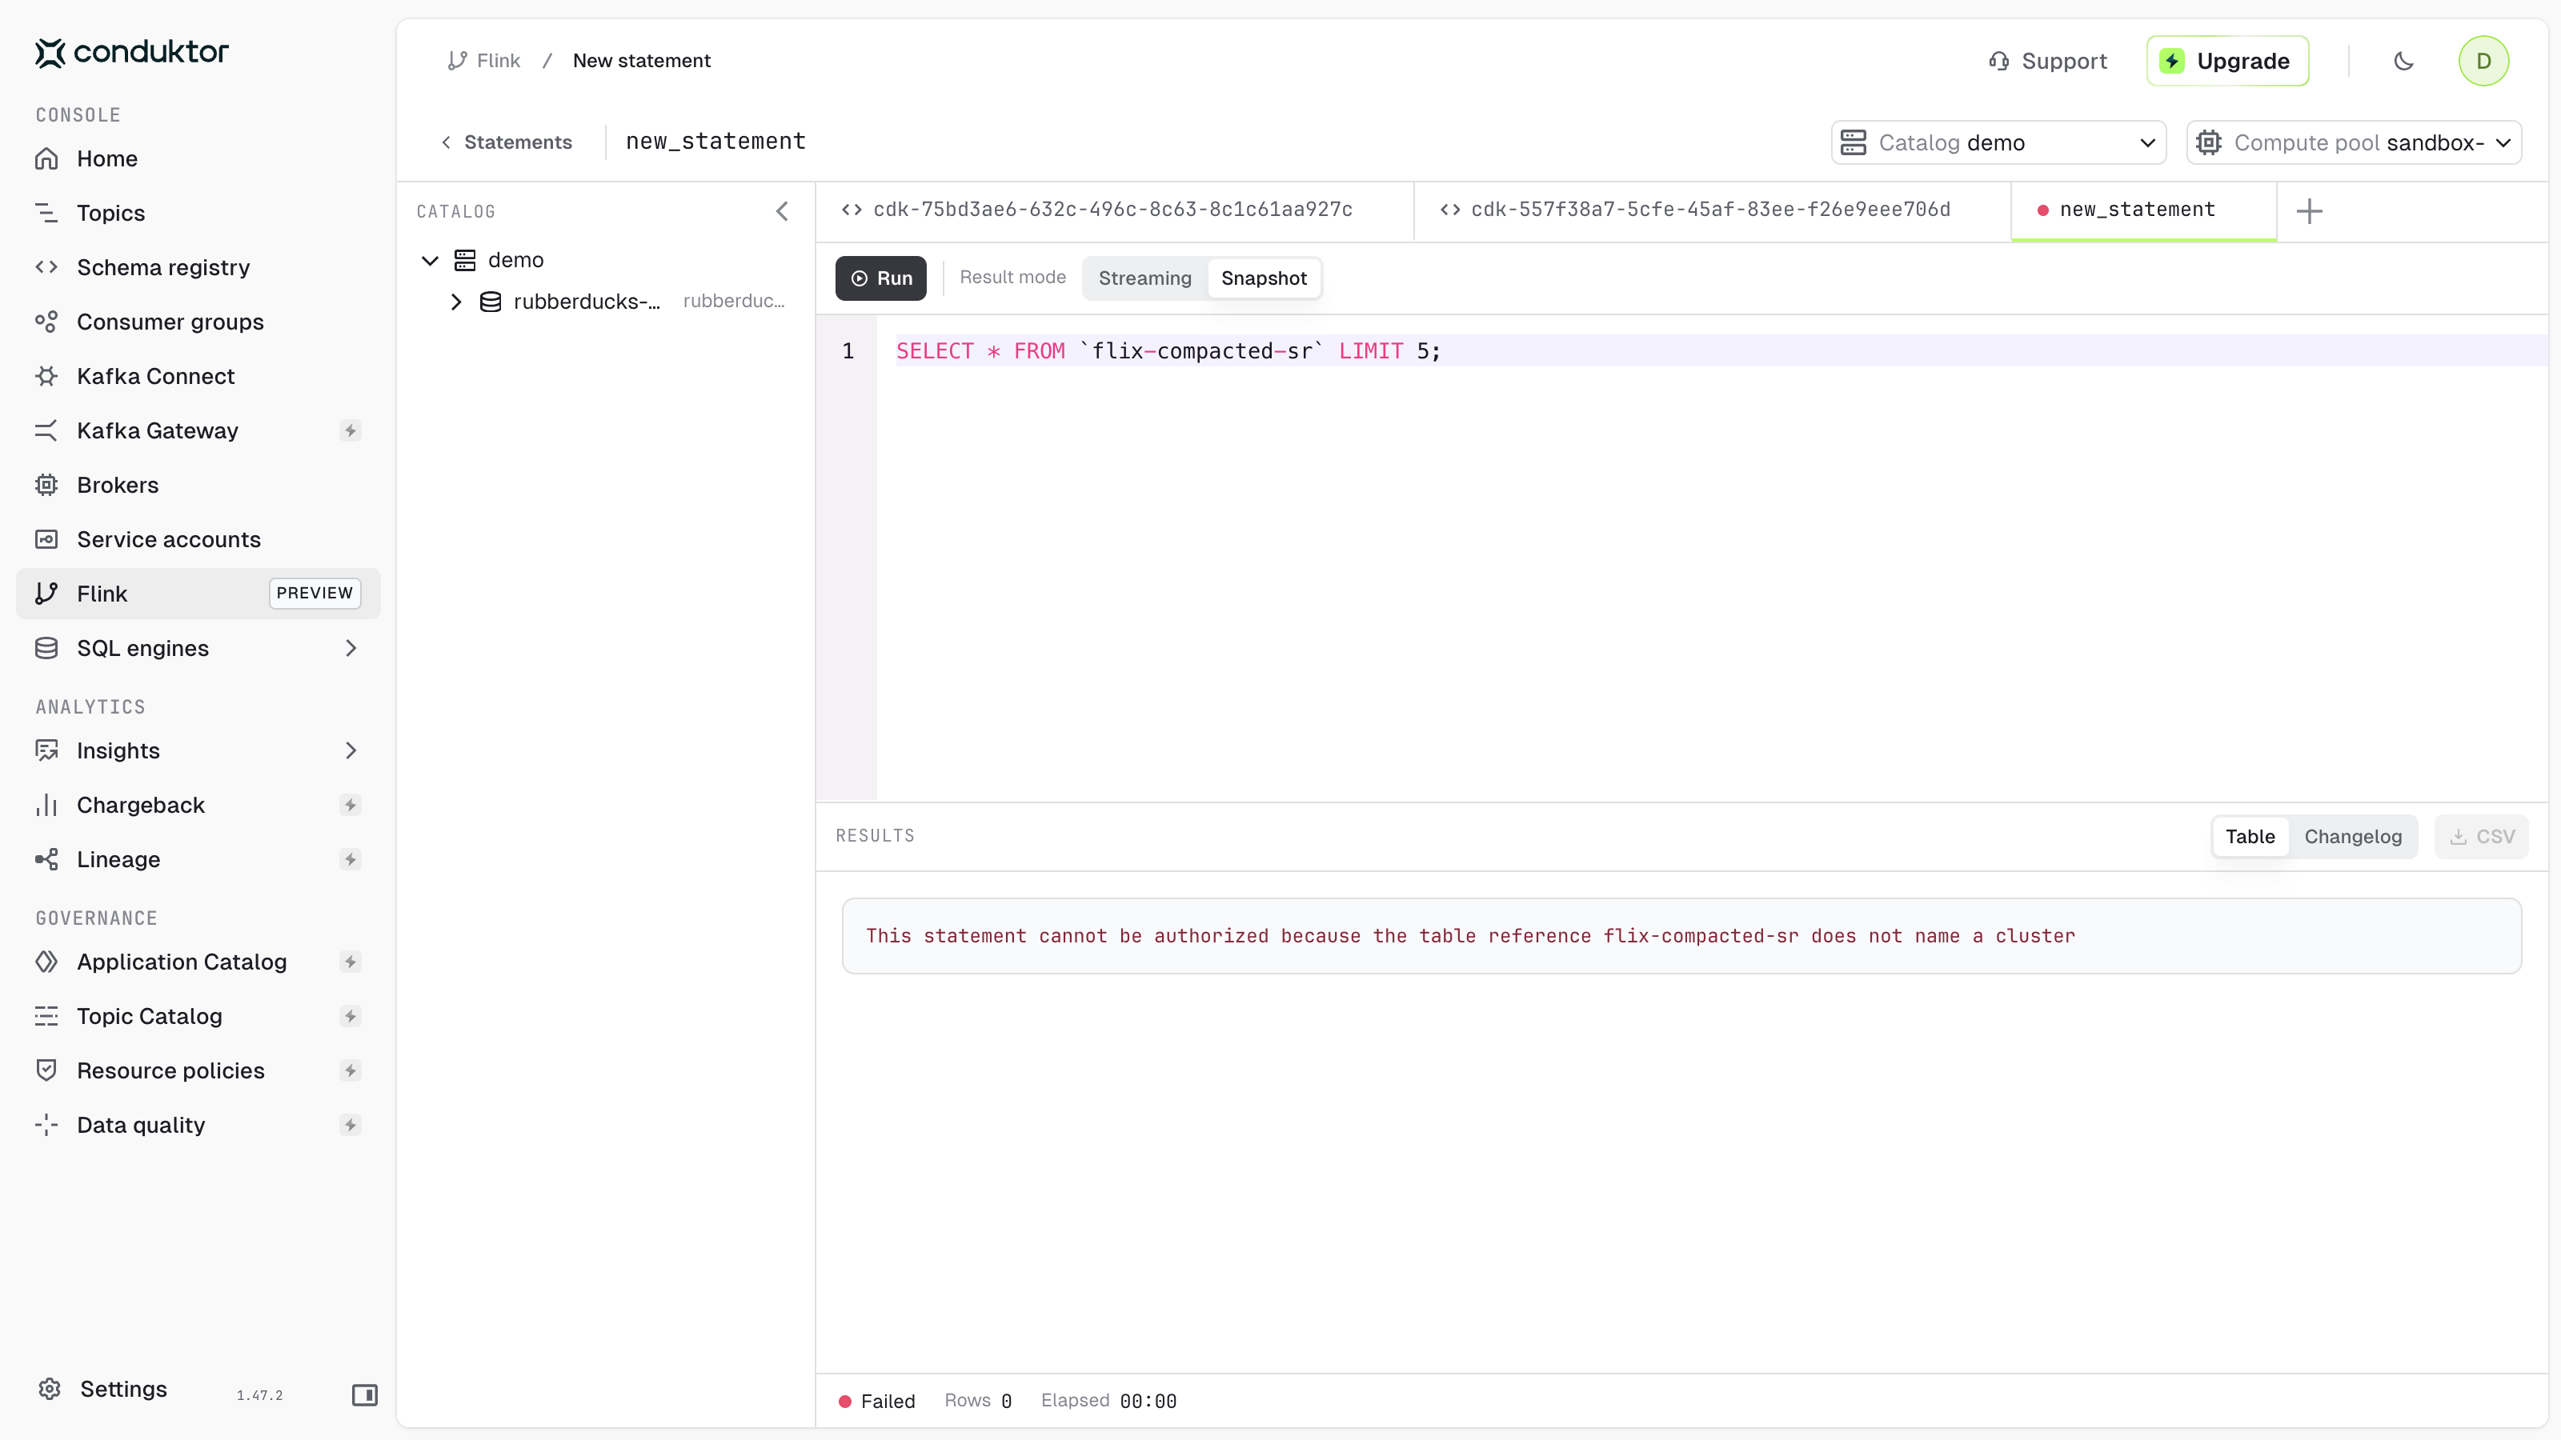Collapse the demo catalog tree node
Image resolution: width=2561 pixels, height=1440 pixels.
[431, 260]
